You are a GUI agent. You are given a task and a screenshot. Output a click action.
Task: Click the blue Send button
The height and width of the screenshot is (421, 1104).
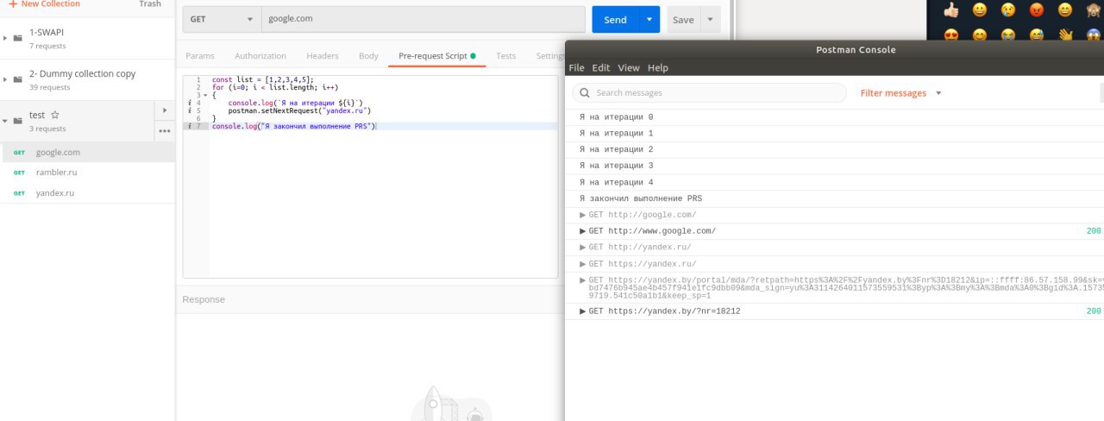pos(616,19)
